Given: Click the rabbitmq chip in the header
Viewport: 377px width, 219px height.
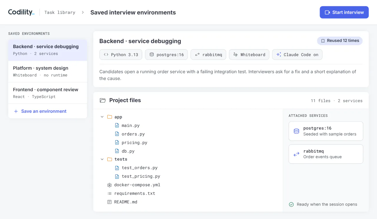Looking at the screenshot, I should [x=208, y=55].
